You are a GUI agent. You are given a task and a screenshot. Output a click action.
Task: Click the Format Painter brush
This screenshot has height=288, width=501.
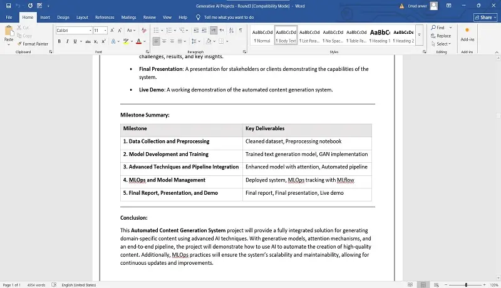33,44
